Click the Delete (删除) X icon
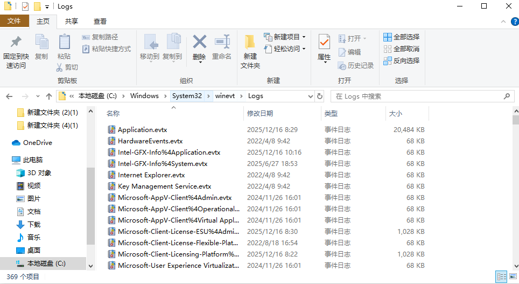This screenshot has width=519, height=284. [200, 42]
